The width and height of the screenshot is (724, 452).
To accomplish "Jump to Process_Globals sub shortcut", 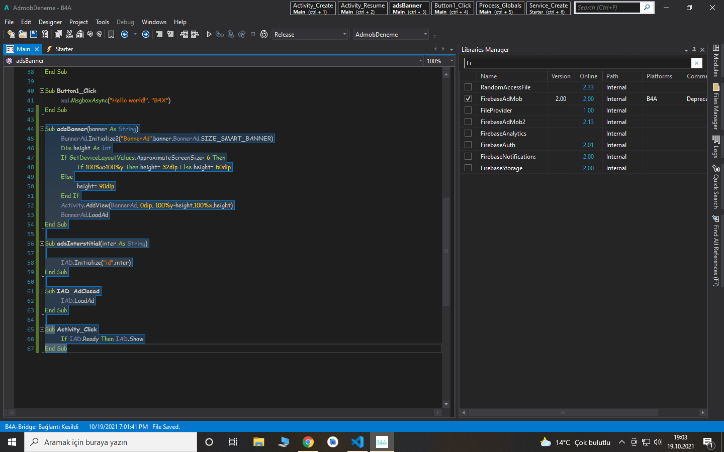I will coord(500,8).
